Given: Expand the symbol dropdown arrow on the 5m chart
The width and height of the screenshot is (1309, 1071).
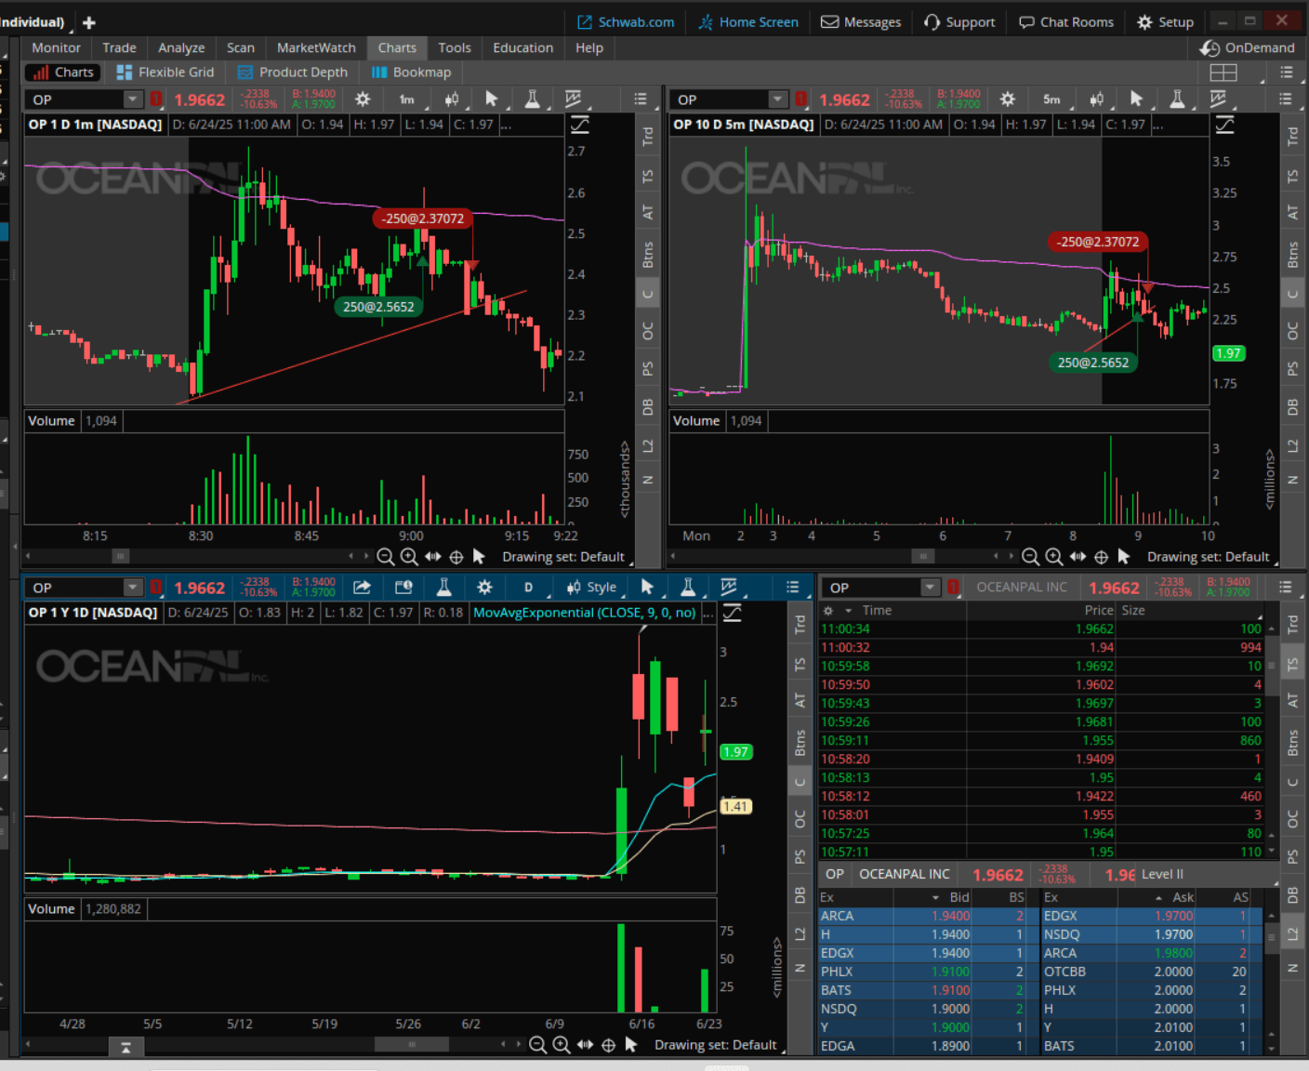Looking at the screenshot, I should [778, 99].
